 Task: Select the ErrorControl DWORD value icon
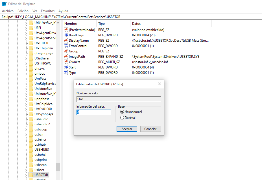pyautogui.click(x=66, y=46)
